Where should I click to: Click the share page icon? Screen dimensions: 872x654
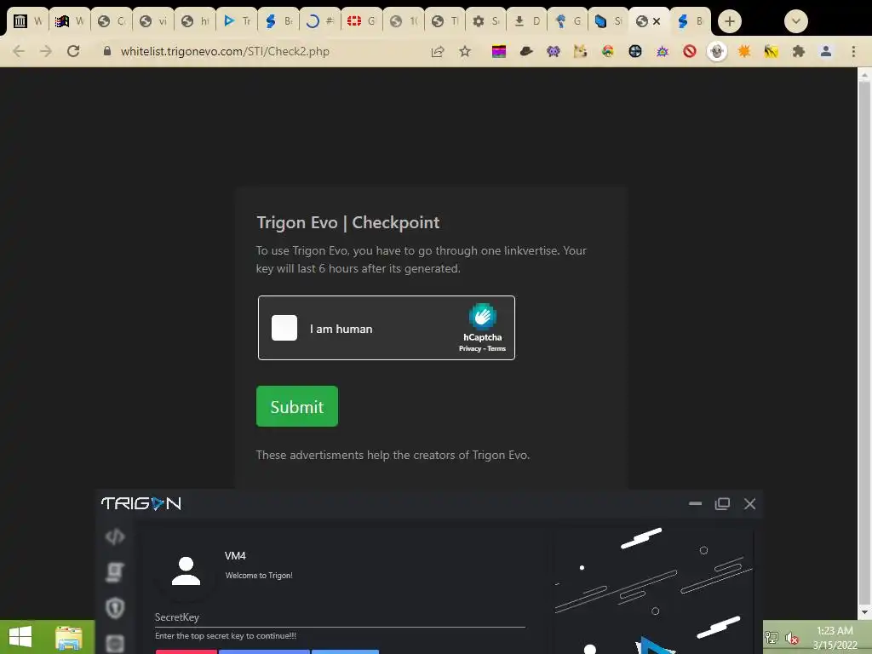click(438, 52)
